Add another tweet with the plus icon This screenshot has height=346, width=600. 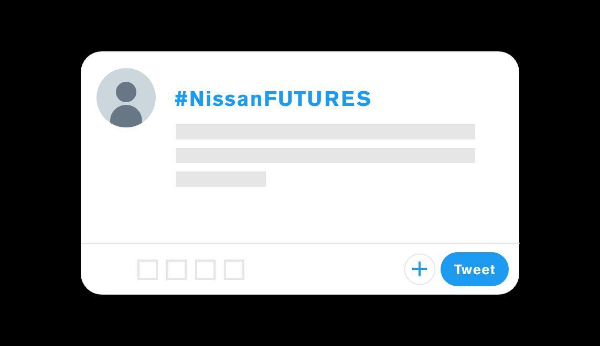click(420, 269)
